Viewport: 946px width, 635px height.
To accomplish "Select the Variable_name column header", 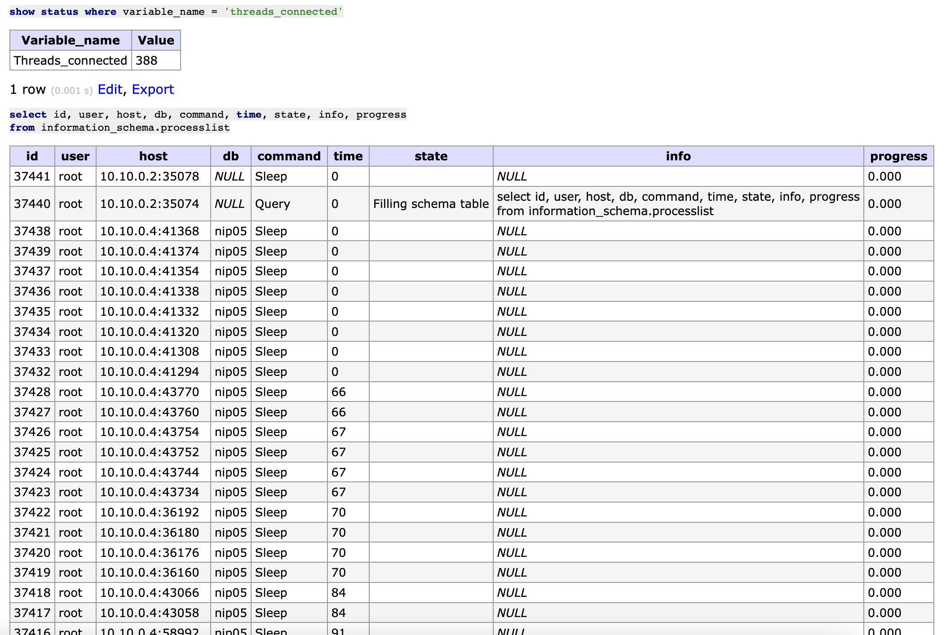I will coord(71,40).
